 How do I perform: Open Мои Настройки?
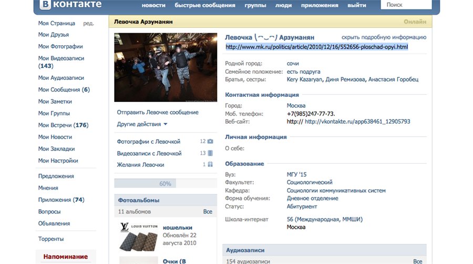(x=58, y=160)
